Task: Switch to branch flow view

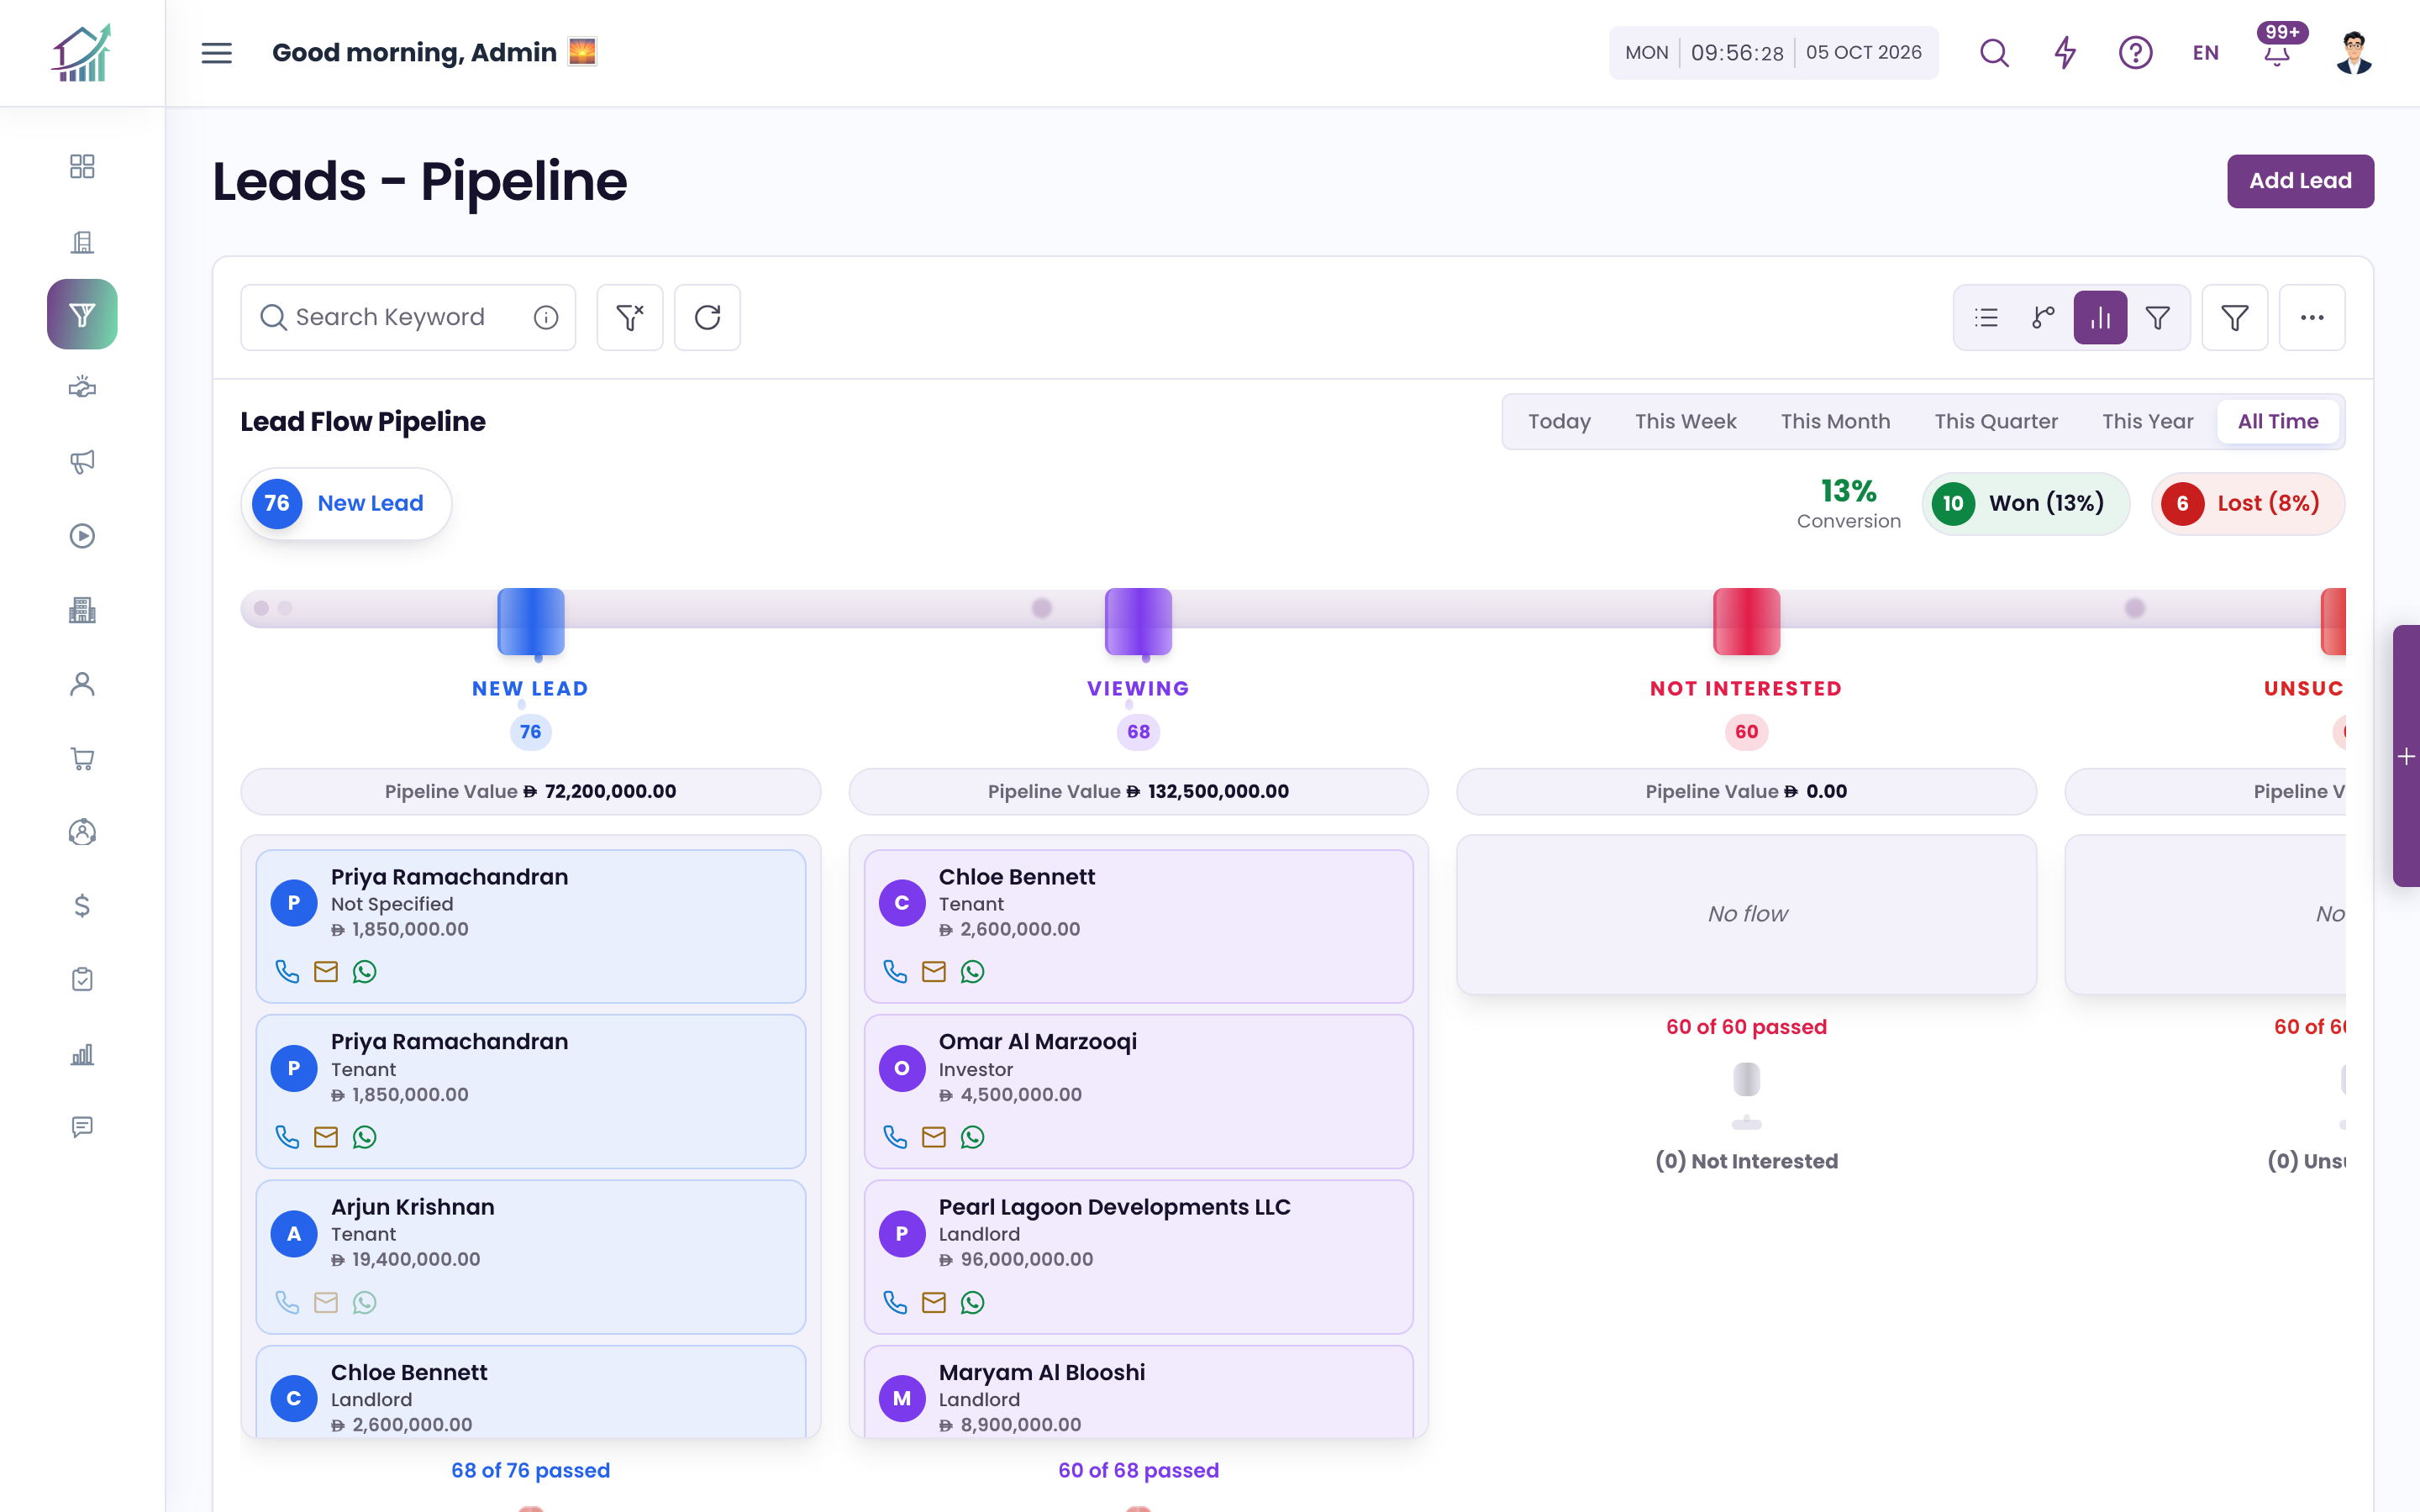Action: 2043,317
